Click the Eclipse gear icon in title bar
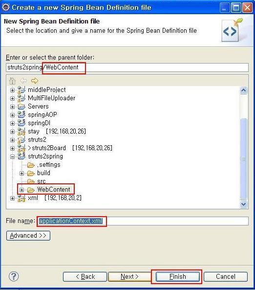Viewport: 255px width, 290px height. [6, 7]
